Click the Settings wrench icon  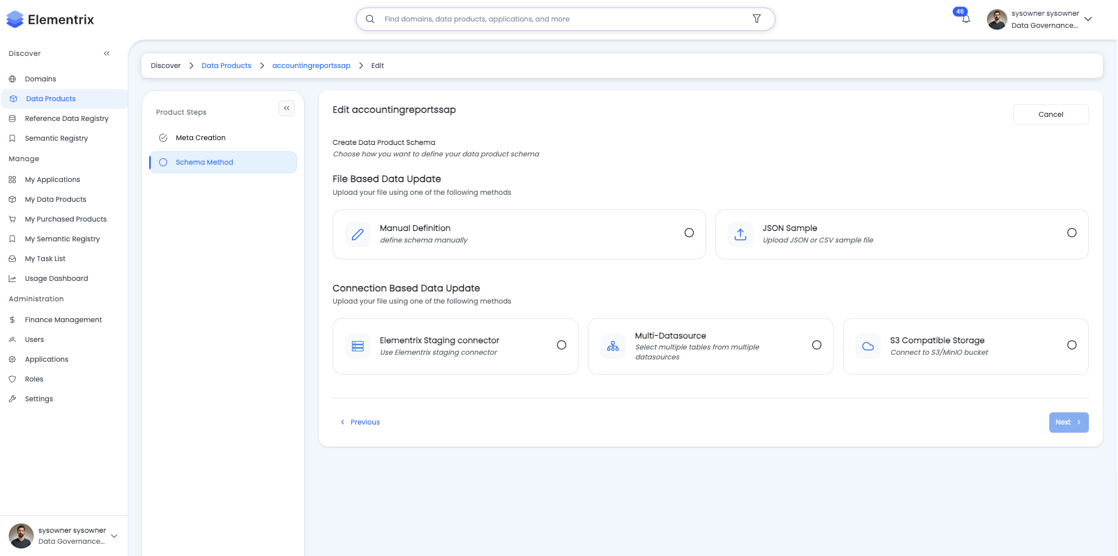[12, 398]
